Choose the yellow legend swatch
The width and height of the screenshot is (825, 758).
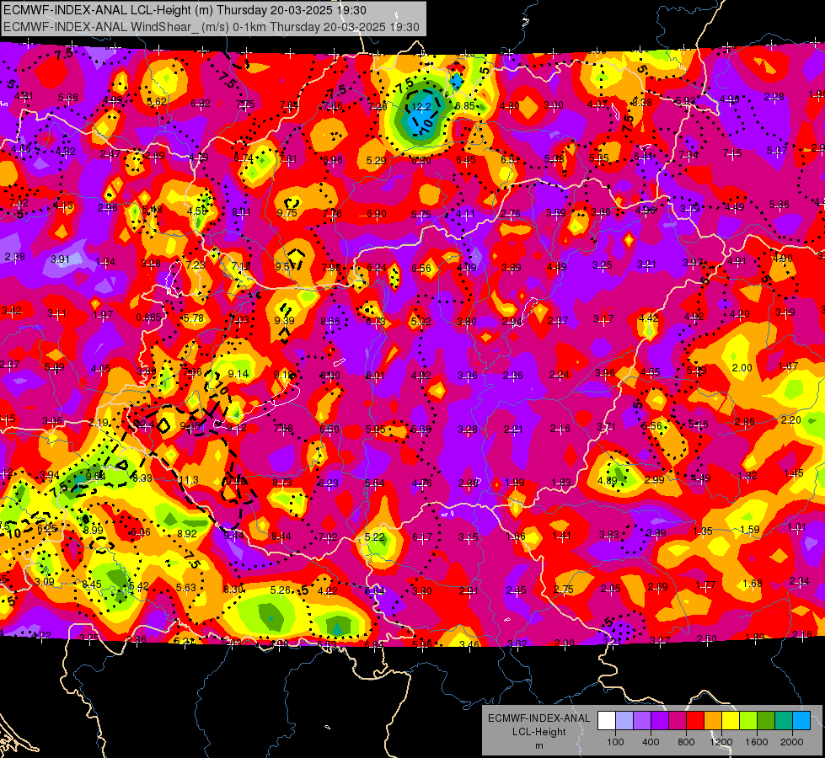click(731, 721)
